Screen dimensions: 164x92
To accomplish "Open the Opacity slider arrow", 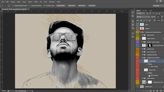I will pos(162,17).
